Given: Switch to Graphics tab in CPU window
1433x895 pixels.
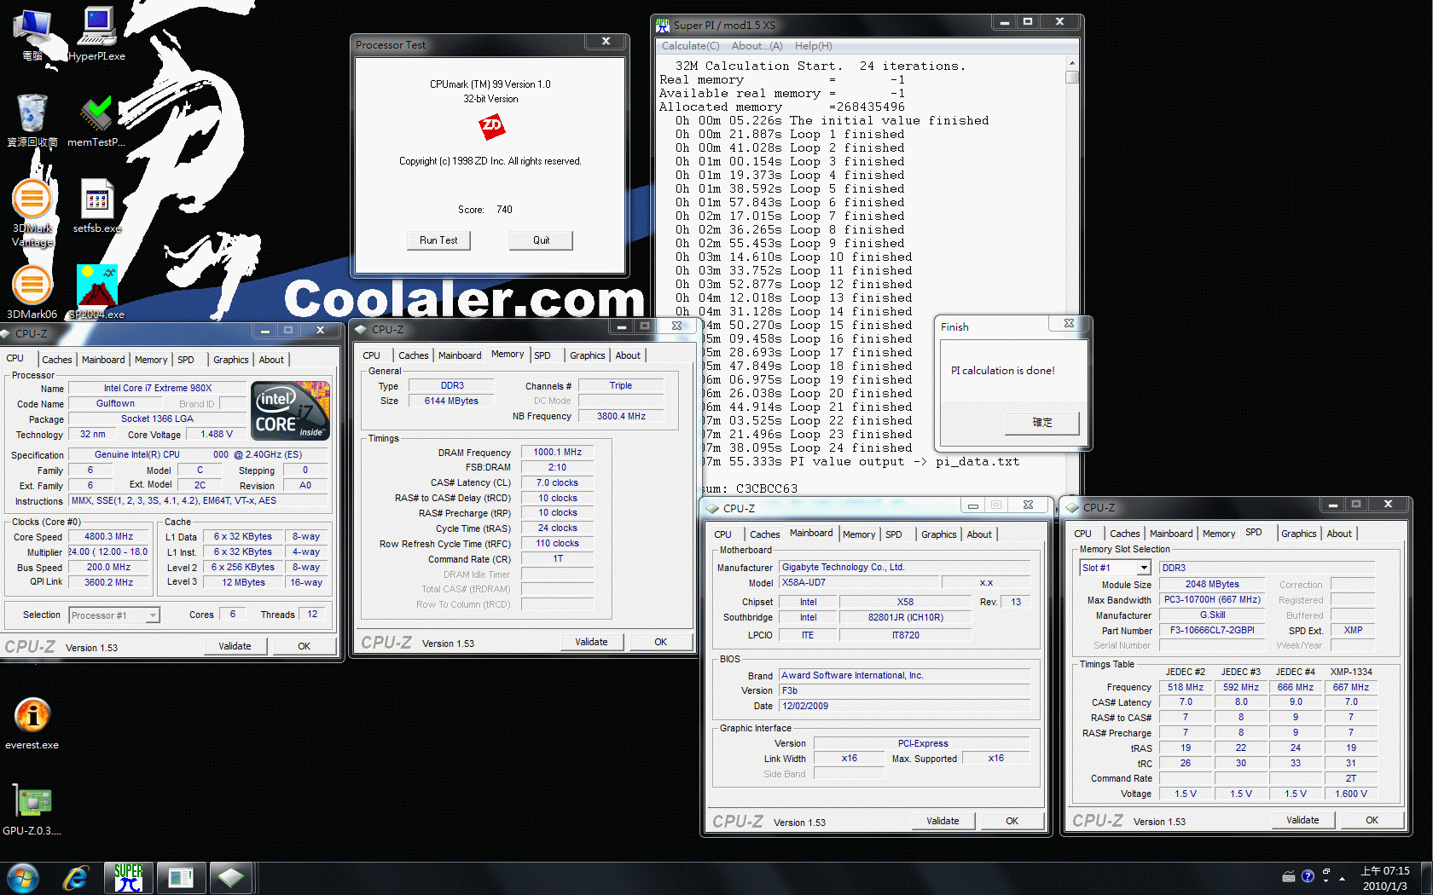Looking at the screenshot, I should tap(231, 360).
